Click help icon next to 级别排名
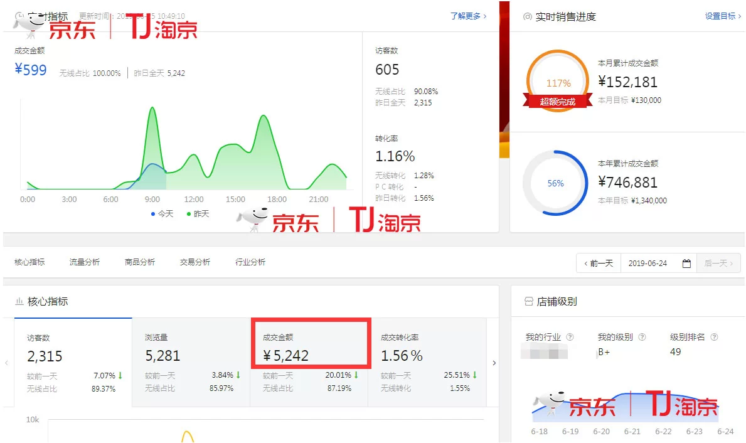 714,337
